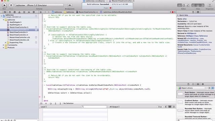Click the Clear console button
The image size is (215, 121).
pyautogui.click(x=160, y=107)
